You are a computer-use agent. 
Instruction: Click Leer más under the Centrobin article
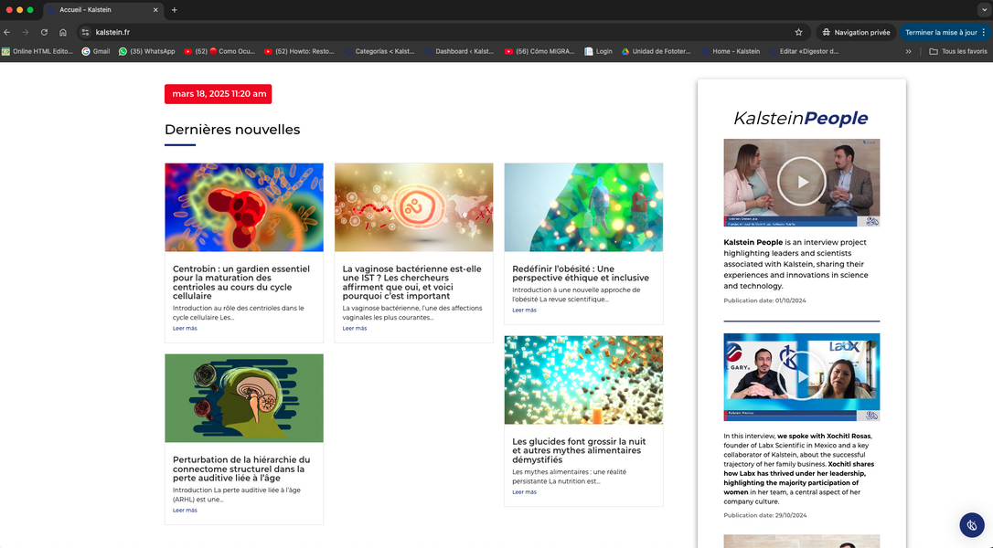point(185,328)
